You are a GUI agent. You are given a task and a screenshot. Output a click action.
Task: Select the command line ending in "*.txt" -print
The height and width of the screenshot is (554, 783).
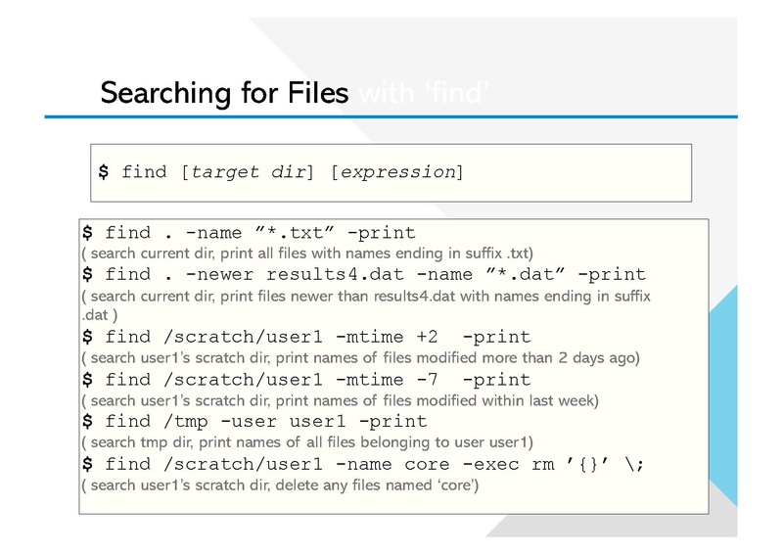(249, 233)
